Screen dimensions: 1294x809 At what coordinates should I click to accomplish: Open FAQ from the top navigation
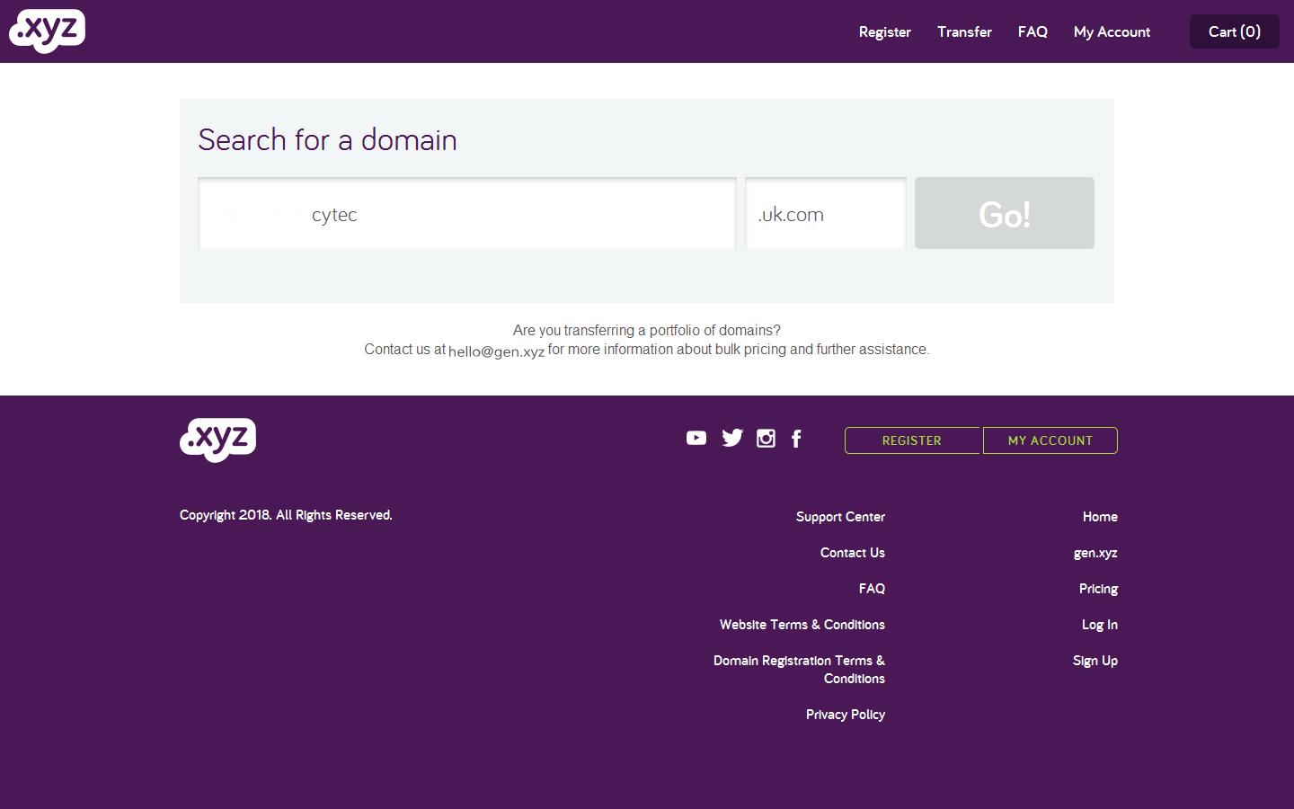point(1032,31)
